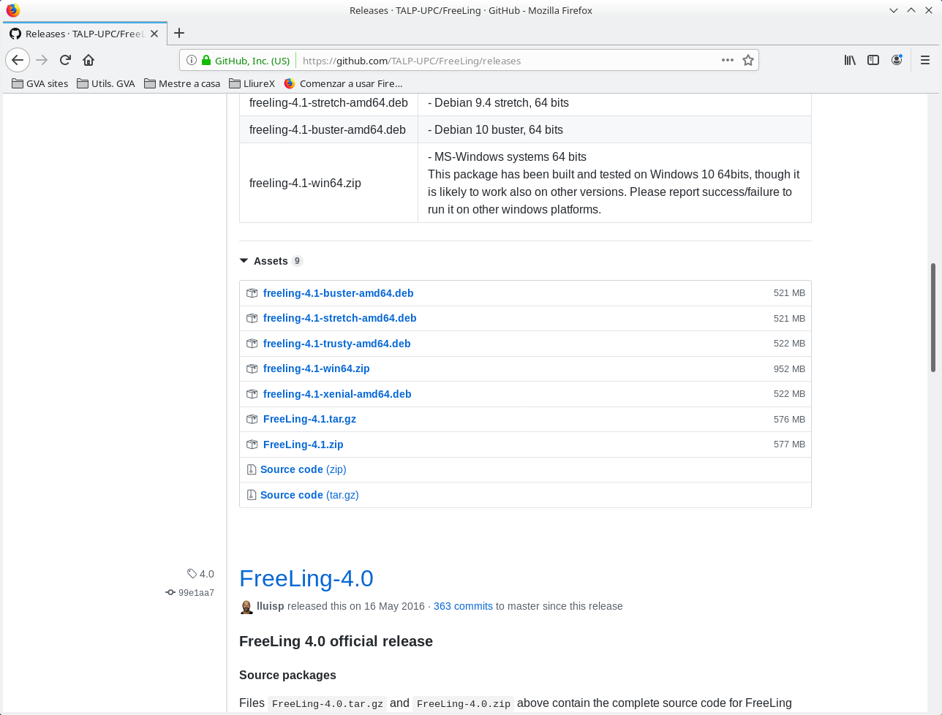
Task: Open the FreeLing-4.0 release title
Action: [306, 578]
